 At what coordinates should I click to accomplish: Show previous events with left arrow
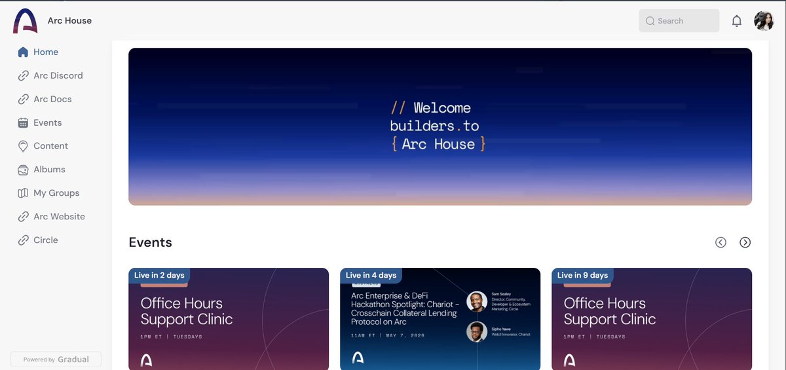[720, 242]
